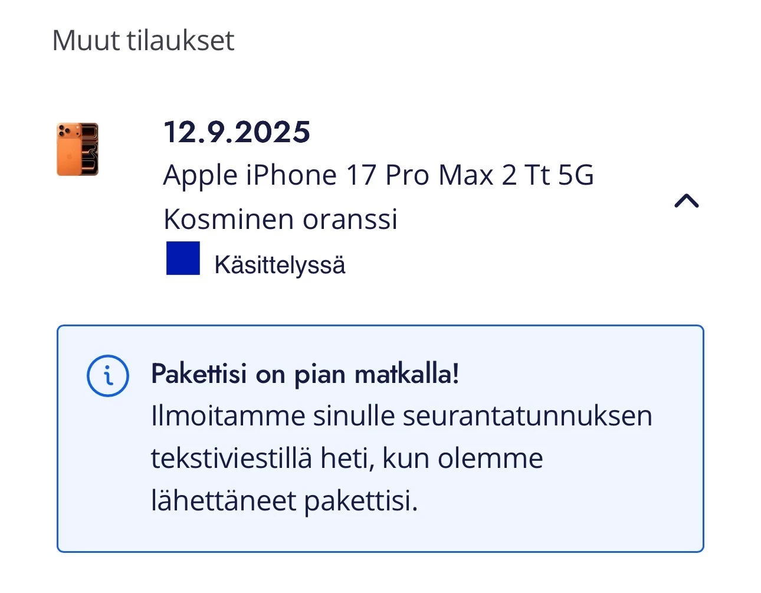Click the word "seurantatunnuksen" in the notice
Image resolution: width=761 pixels, height=593 pixels.
coord(527,416)
